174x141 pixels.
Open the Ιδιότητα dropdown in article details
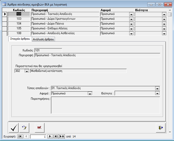click(157, 93)
